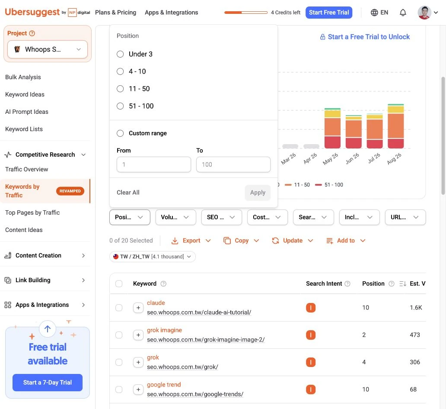Image resolution: width=446 pixels, height=409 pixels.
Task: Open the seo.whoops.com.tw/claude-ai-tutorial/ link
Action: tap(199, 312)
